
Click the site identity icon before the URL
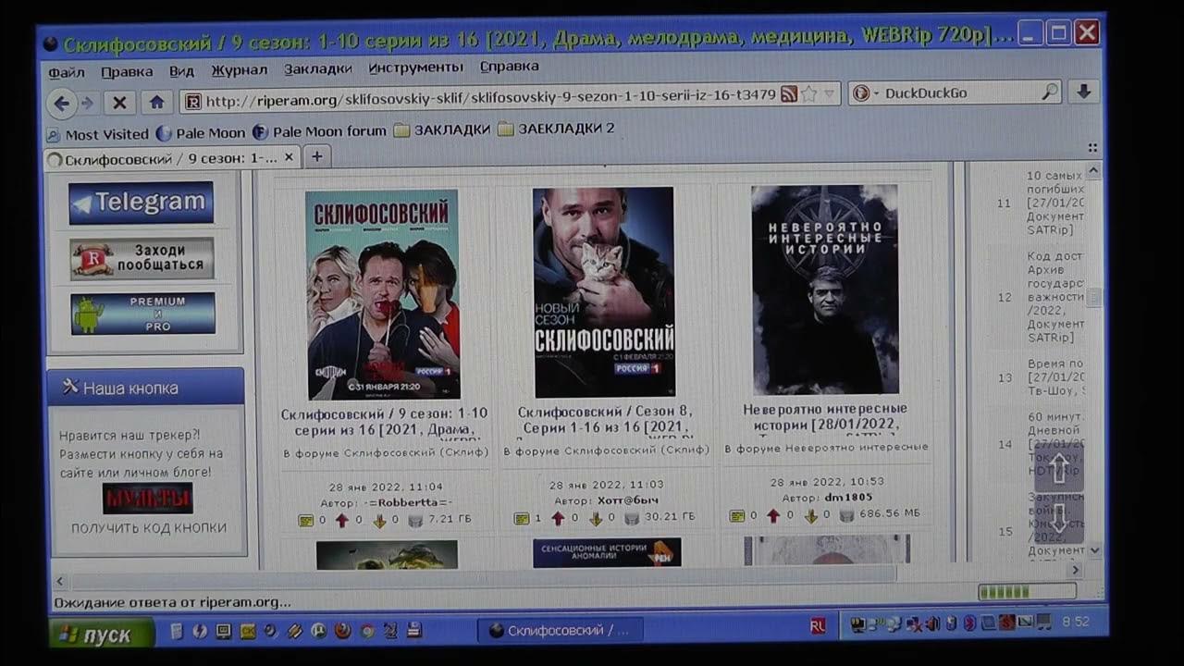[192, 102]
